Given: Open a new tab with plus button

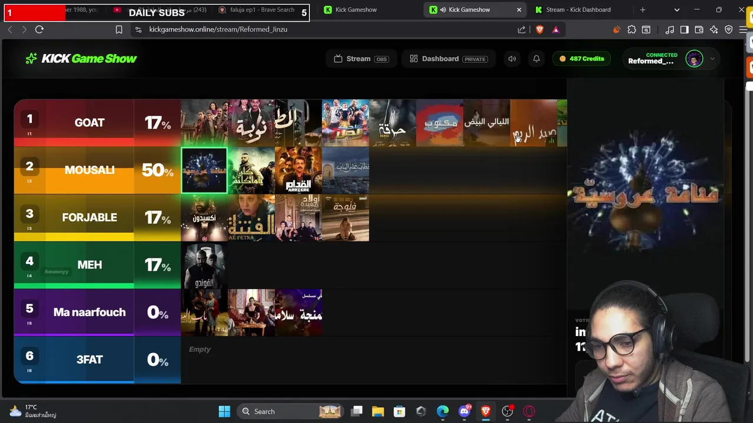Looking at the screenshot, I should [x=642, y=10].
